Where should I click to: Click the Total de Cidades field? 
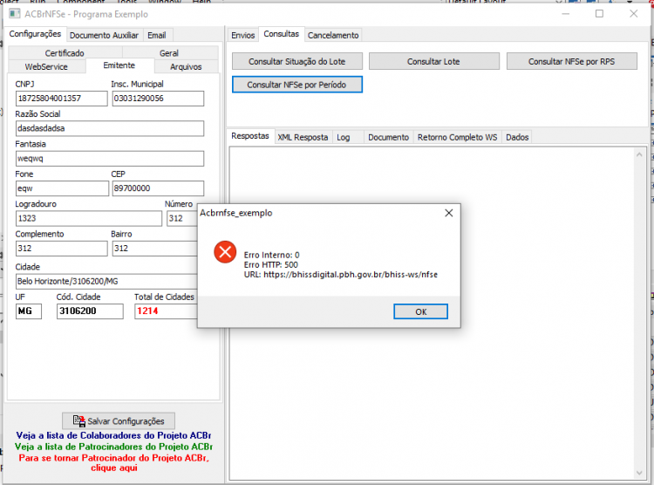[166, 311]
